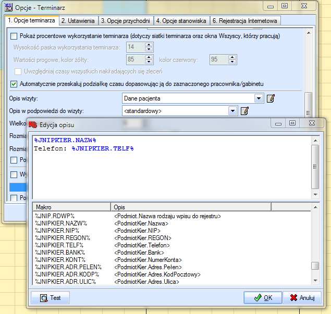The width and height of the screenshot is (331, 314).
Task: Enable Pokaż procentowe wykorzystanie terminarza checkbox
Action: [x=14, y=36]
